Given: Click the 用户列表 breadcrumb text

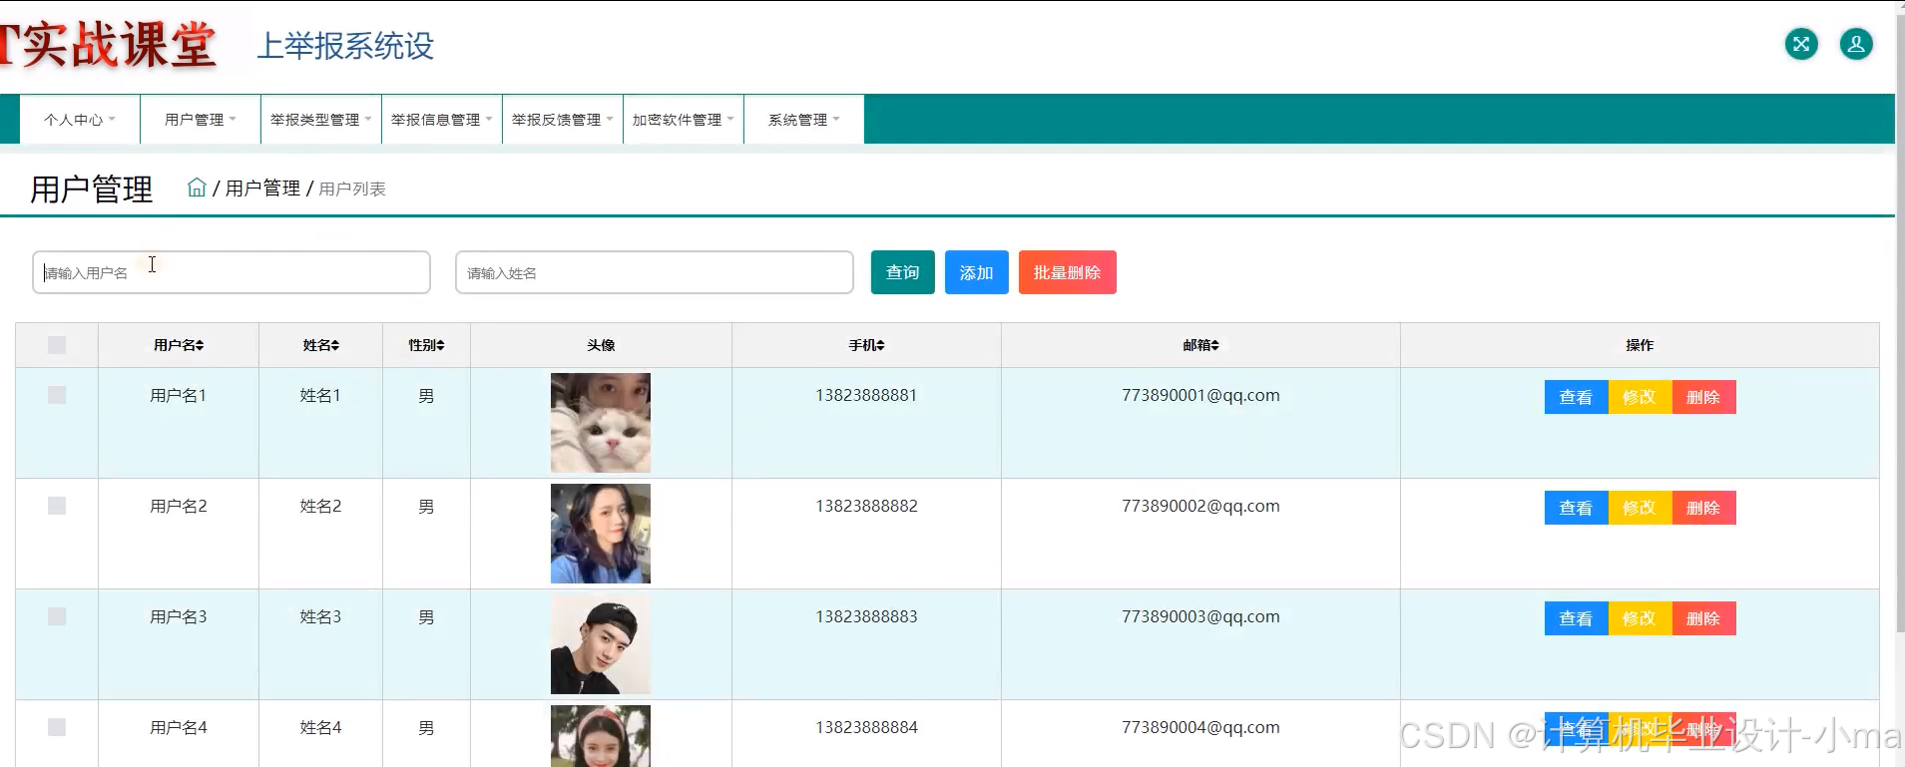Looking at the screenshot, I should coord(352,189).
